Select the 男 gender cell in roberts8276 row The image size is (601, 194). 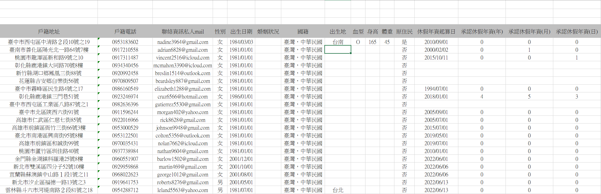coord(220,182)
